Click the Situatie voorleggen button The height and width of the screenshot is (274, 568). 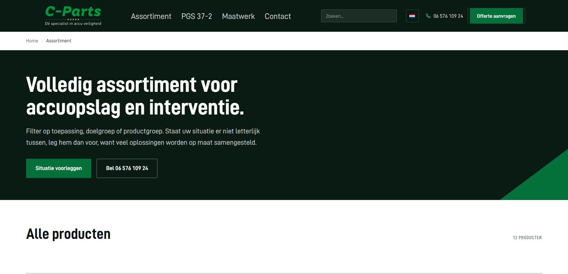[x=59, y=168]
